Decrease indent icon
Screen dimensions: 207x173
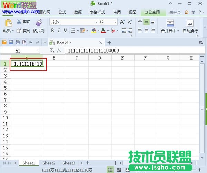click(124, 31)
